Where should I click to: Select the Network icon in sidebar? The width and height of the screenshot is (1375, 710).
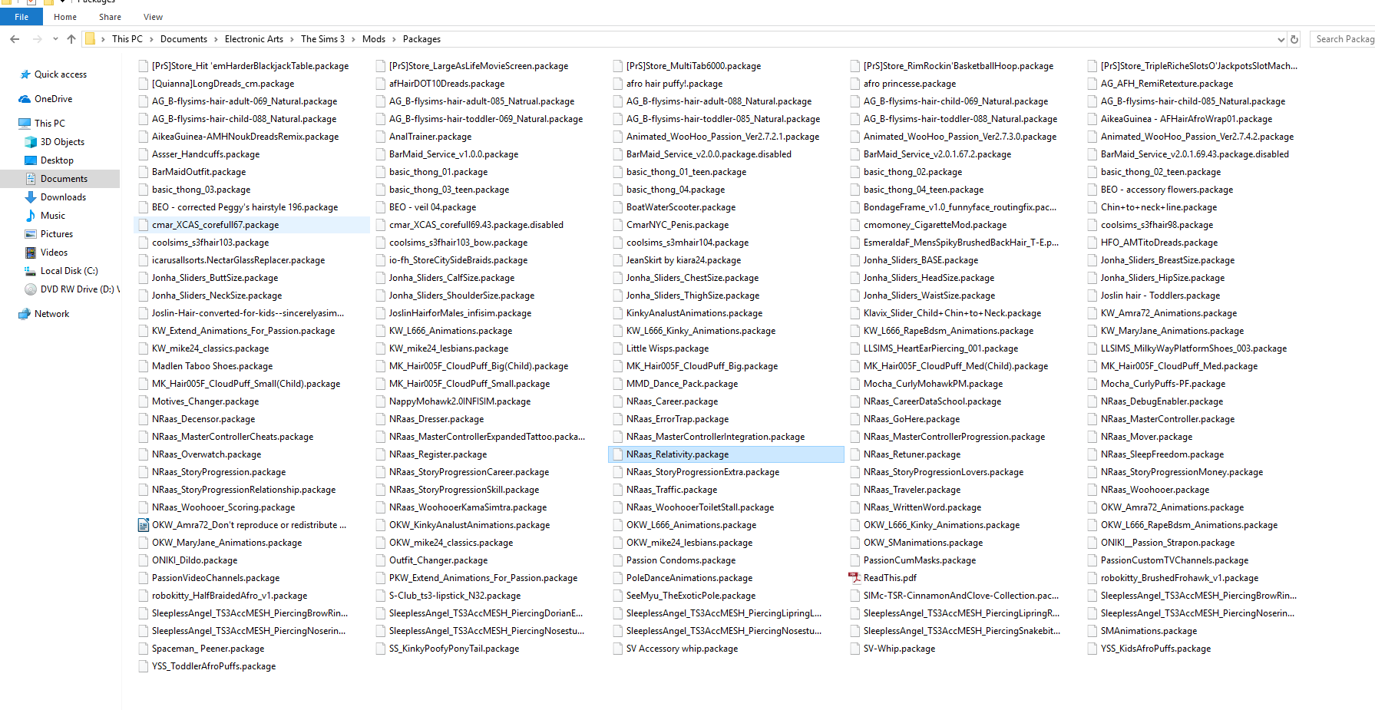[25, 314]
